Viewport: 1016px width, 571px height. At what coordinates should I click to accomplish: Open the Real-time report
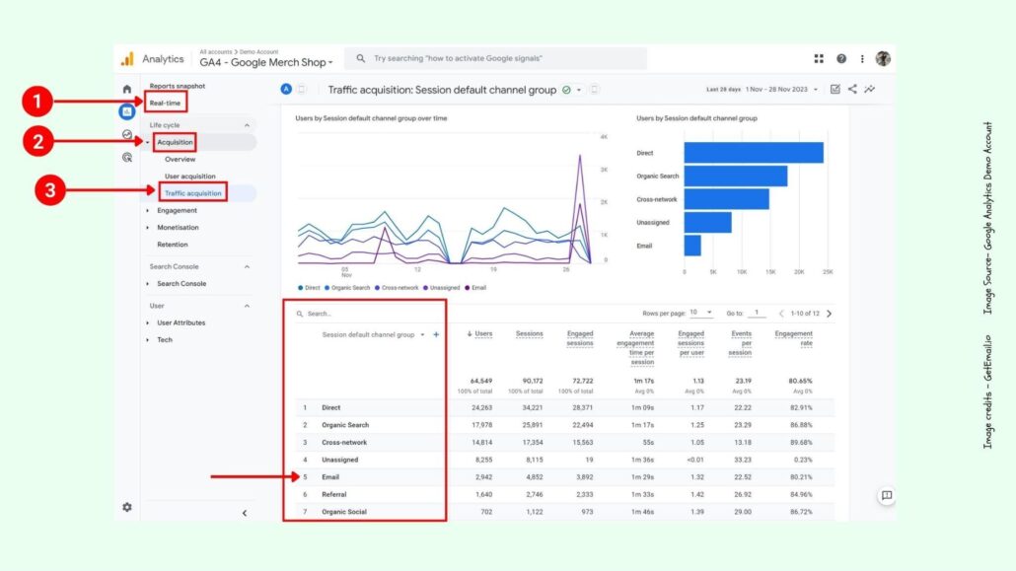coord(164,103)
